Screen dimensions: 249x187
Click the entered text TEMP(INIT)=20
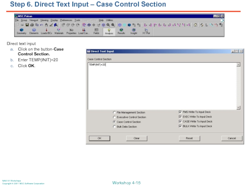97,65
